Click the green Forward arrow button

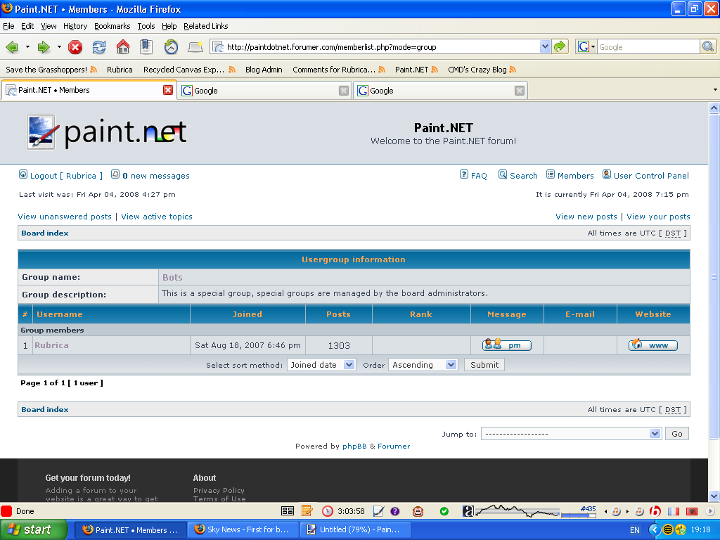pos(44,47)
